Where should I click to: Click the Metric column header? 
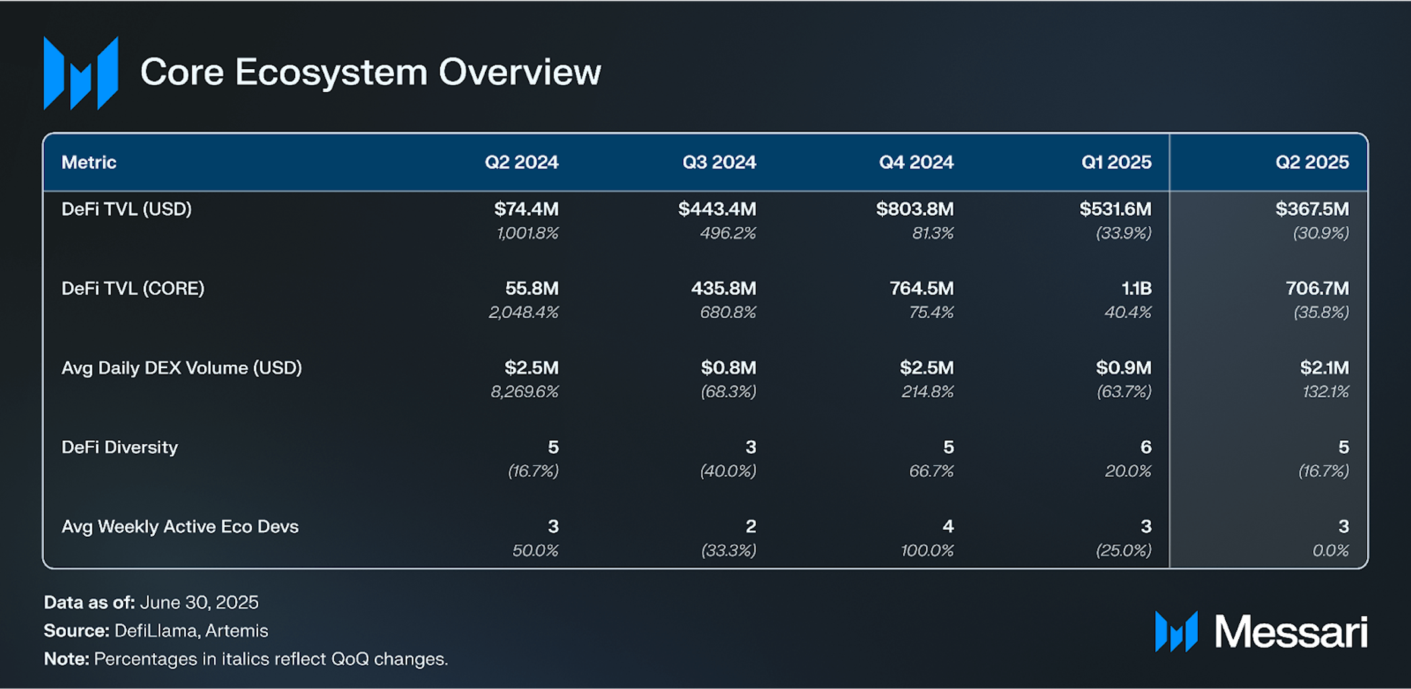tap(89, 162)
